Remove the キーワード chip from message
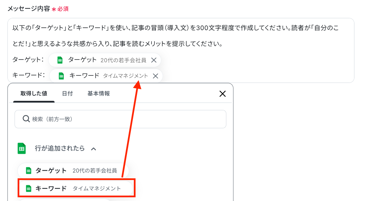This screenshot has width=370, height=201. [x=156, y=76]
